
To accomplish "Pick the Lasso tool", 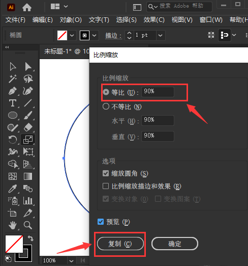I will tap(28, 79).
